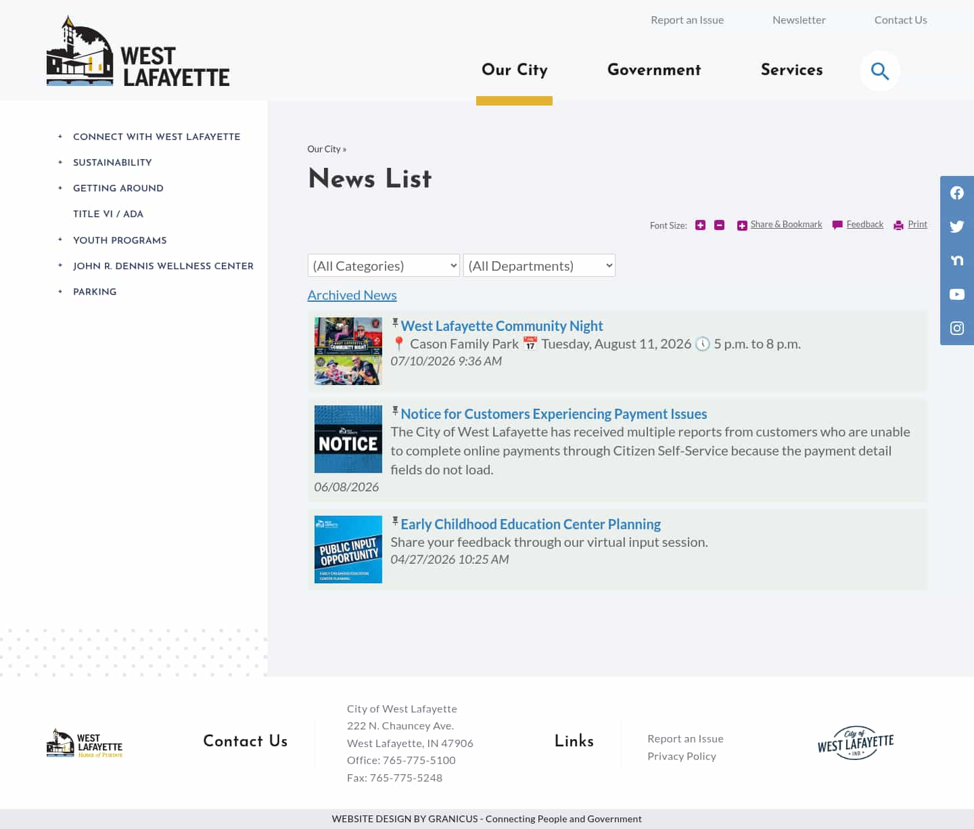This screenshot has width=974, height=829.
Task: Click the Feedback speech bubble icon
Action: coord(837,225)
